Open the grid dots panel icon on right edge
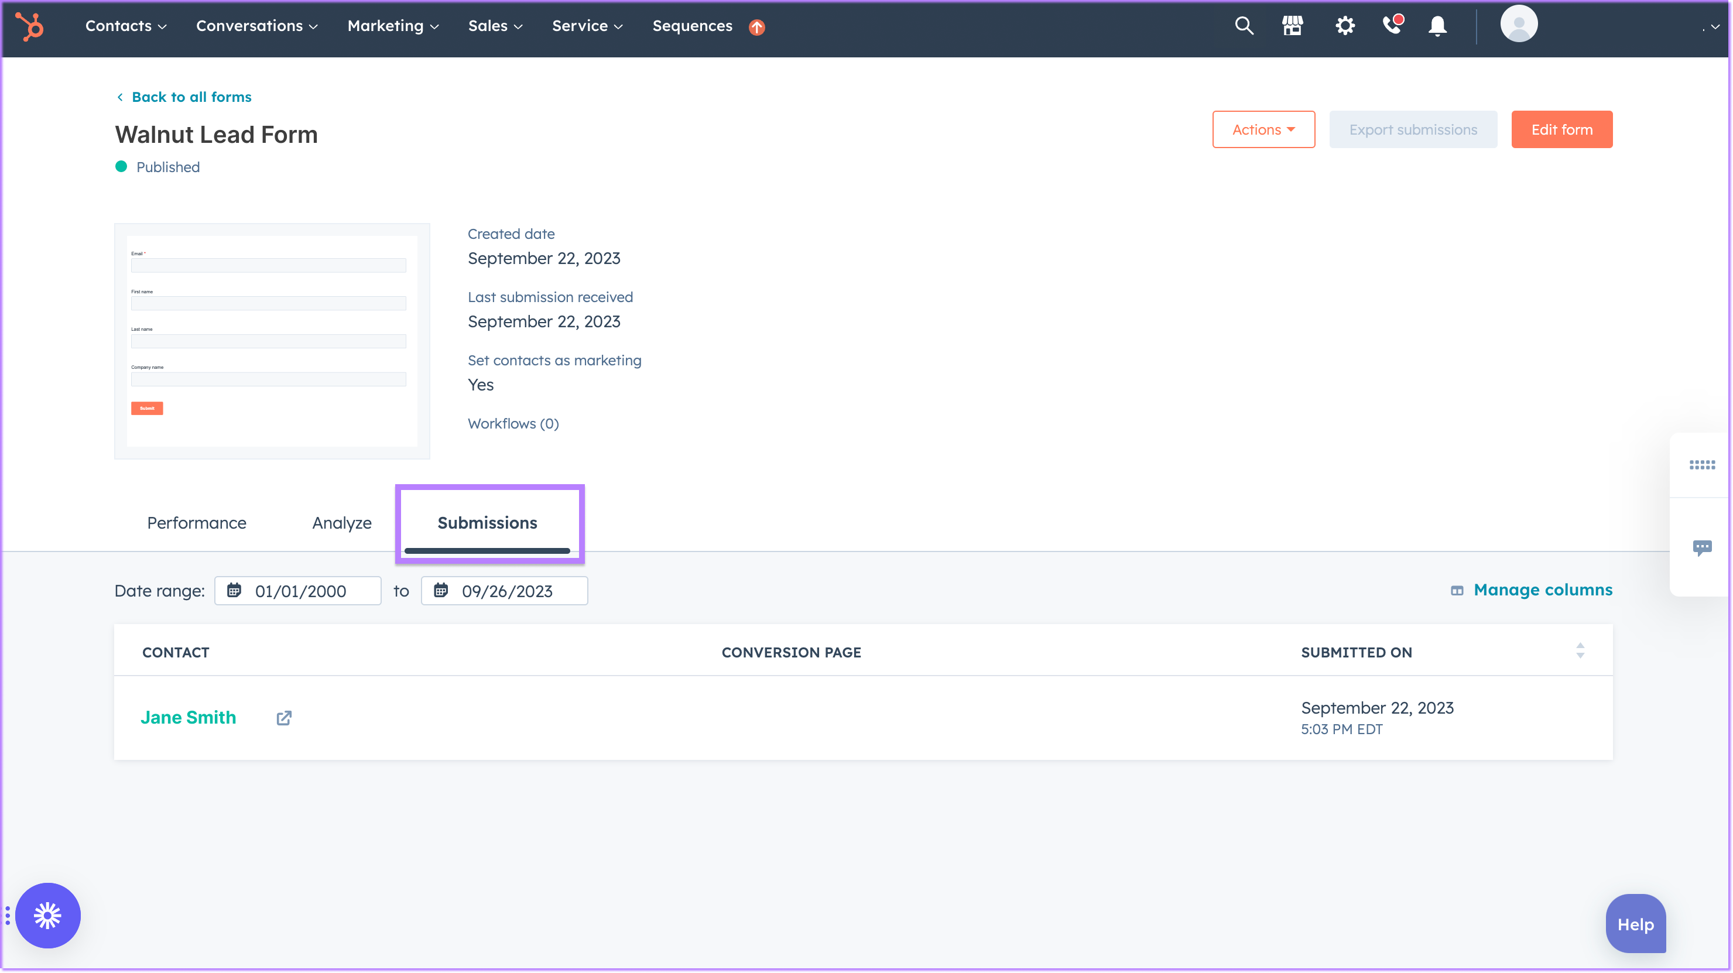 (1702, 465)
